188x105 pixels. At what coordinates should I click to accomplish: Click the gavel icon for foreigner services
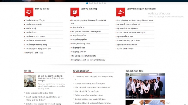[x=121, y=12]
